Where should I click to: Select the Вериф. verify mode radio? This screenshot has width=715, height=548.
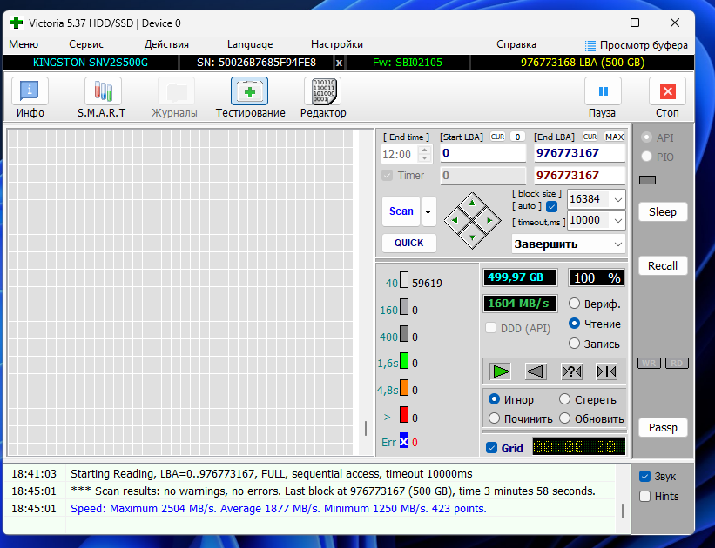coord(575,304)
